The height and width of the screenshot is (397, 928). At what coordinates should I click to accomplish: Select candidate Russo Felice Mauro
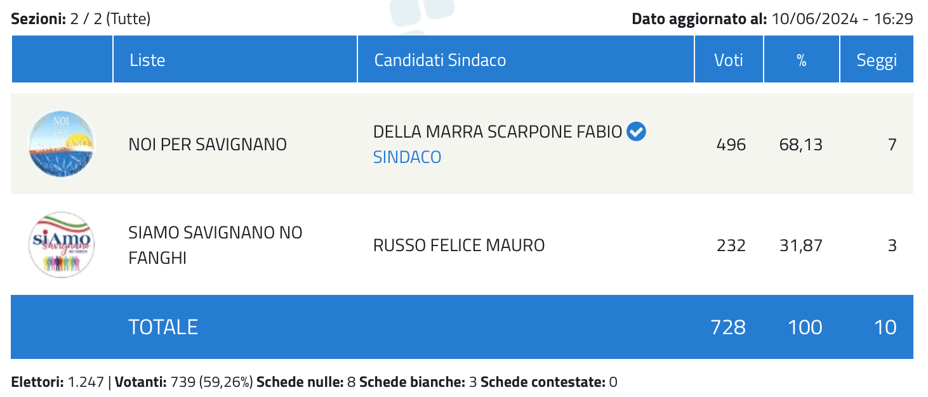(459, 245)
